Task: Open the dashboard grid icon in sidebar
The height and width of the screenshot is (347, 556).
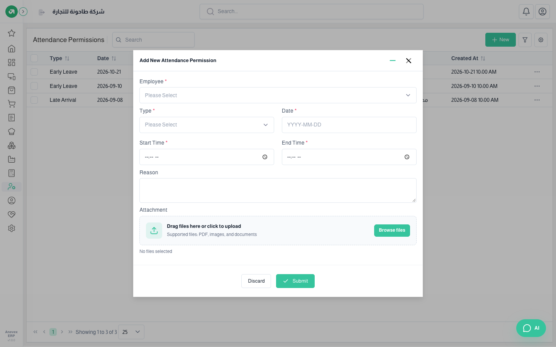Action: [12, 62]
